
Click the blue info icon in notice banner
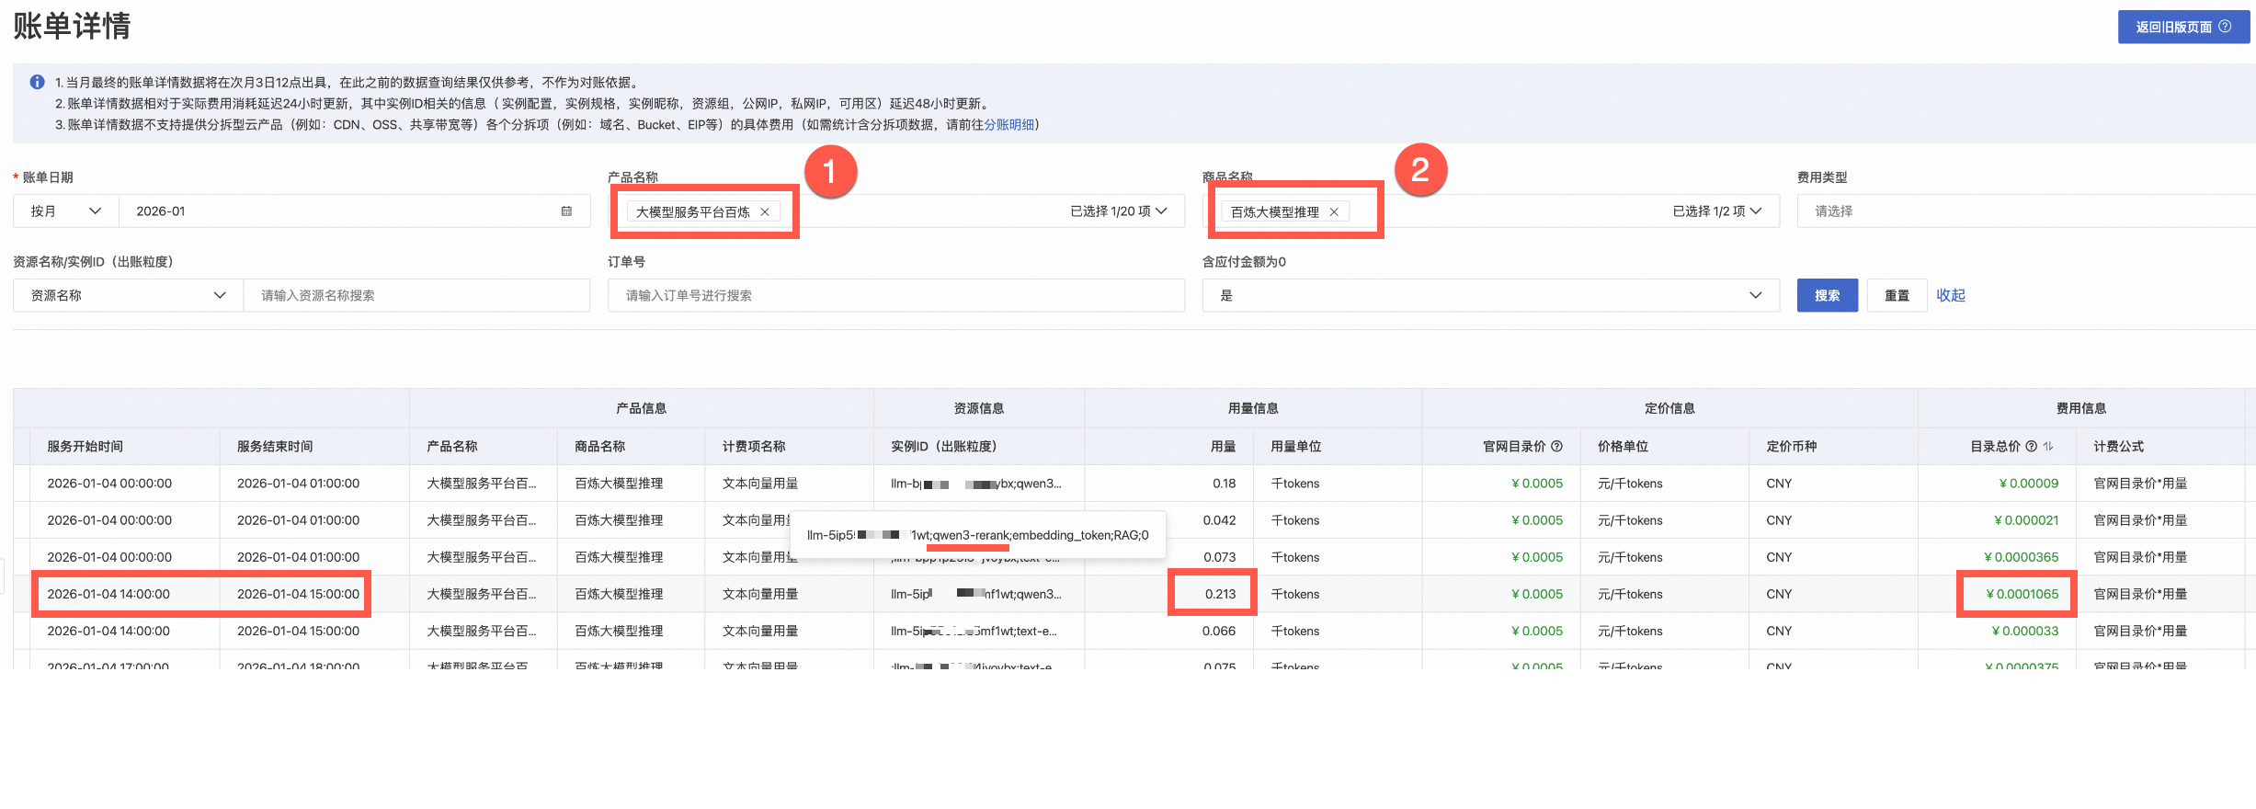coord(37,82)
